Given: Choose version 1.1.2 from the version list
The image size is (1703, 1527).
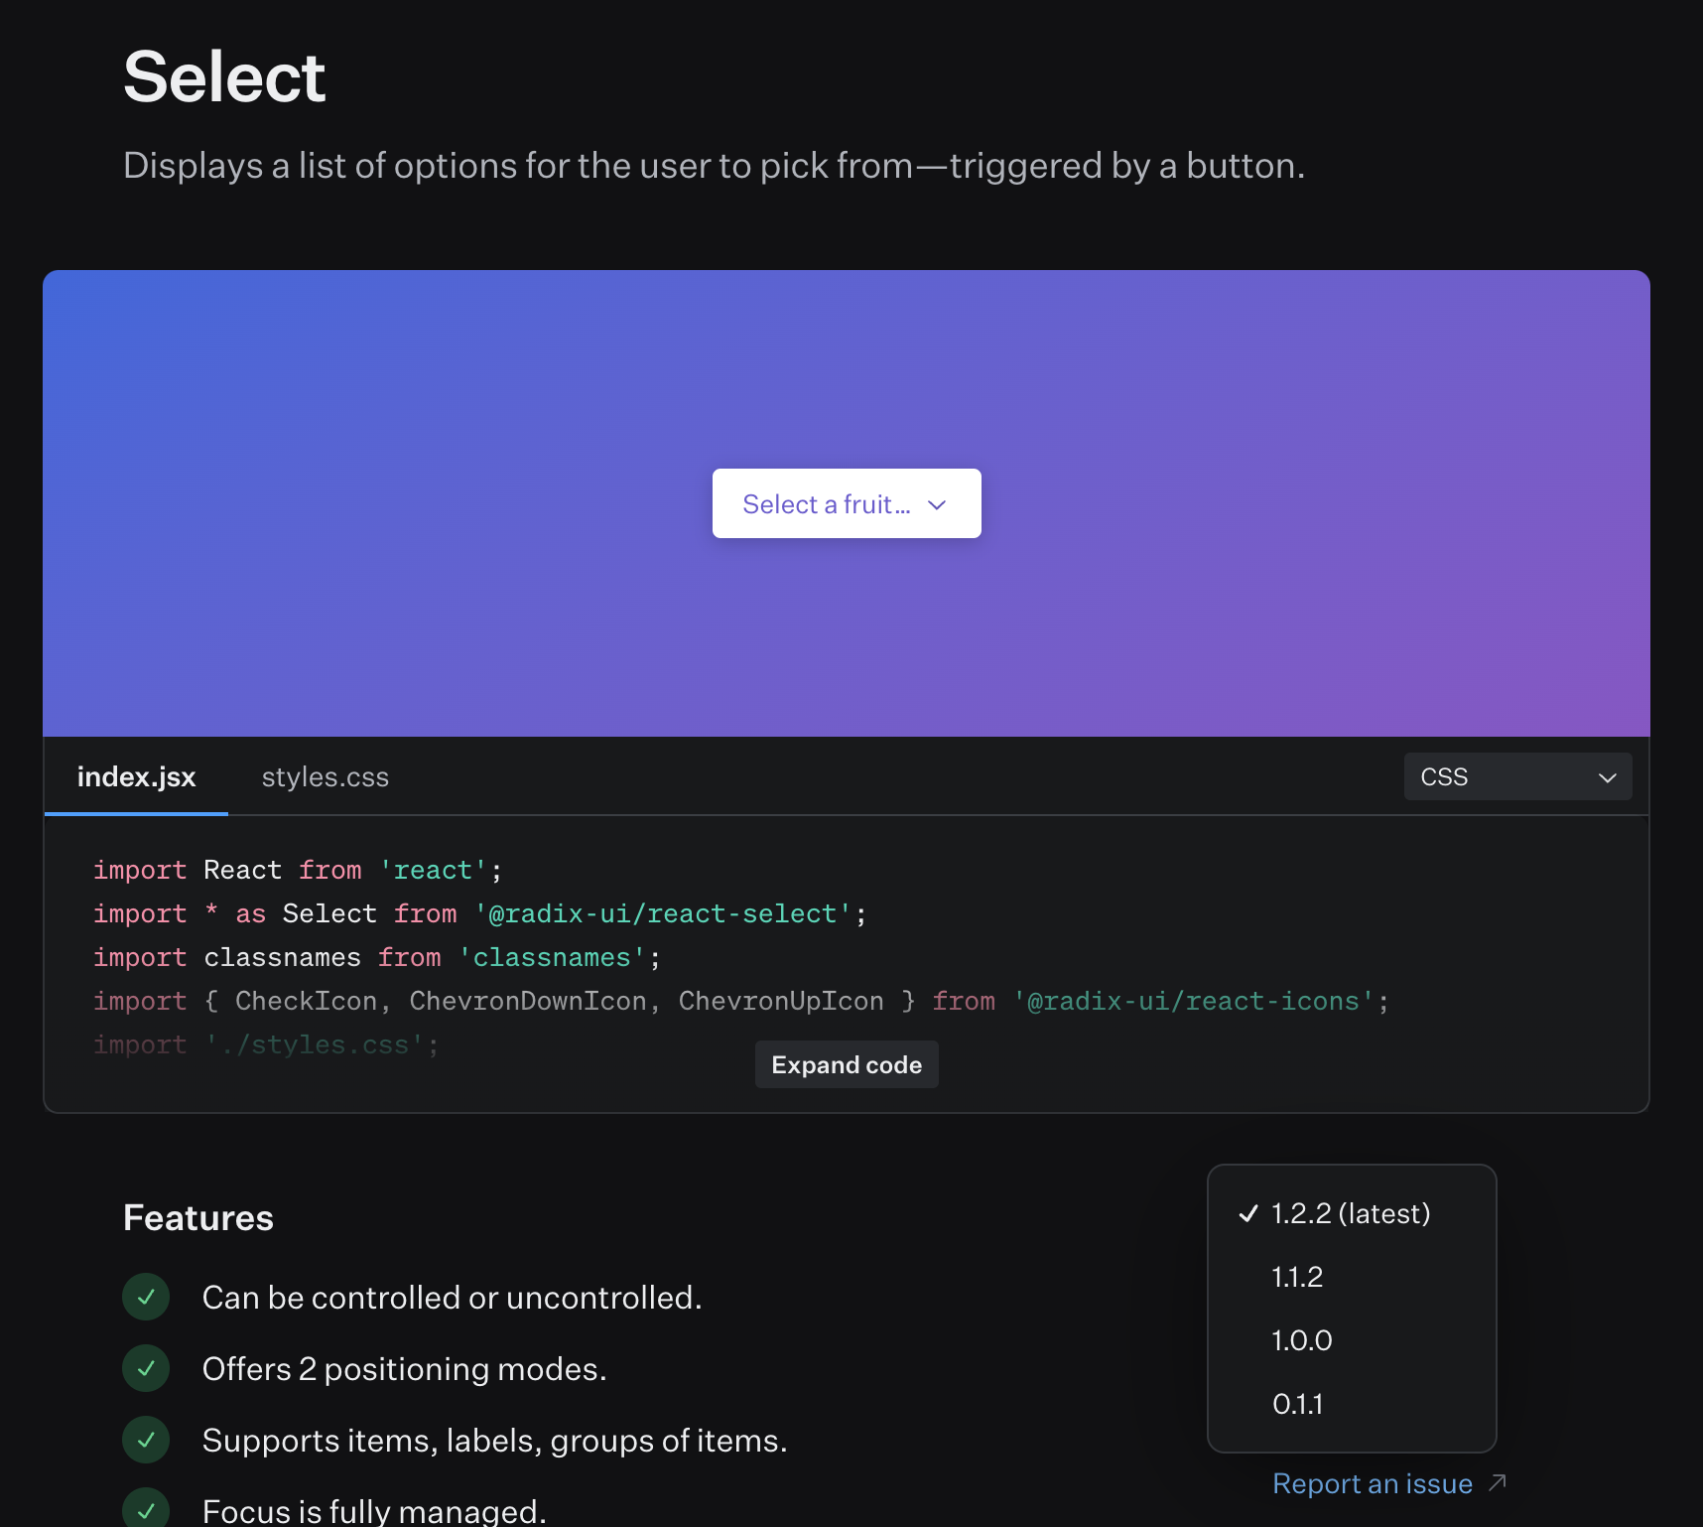Looking at the screenshot, I should pyautogui.click(x=1297, y=1278).
